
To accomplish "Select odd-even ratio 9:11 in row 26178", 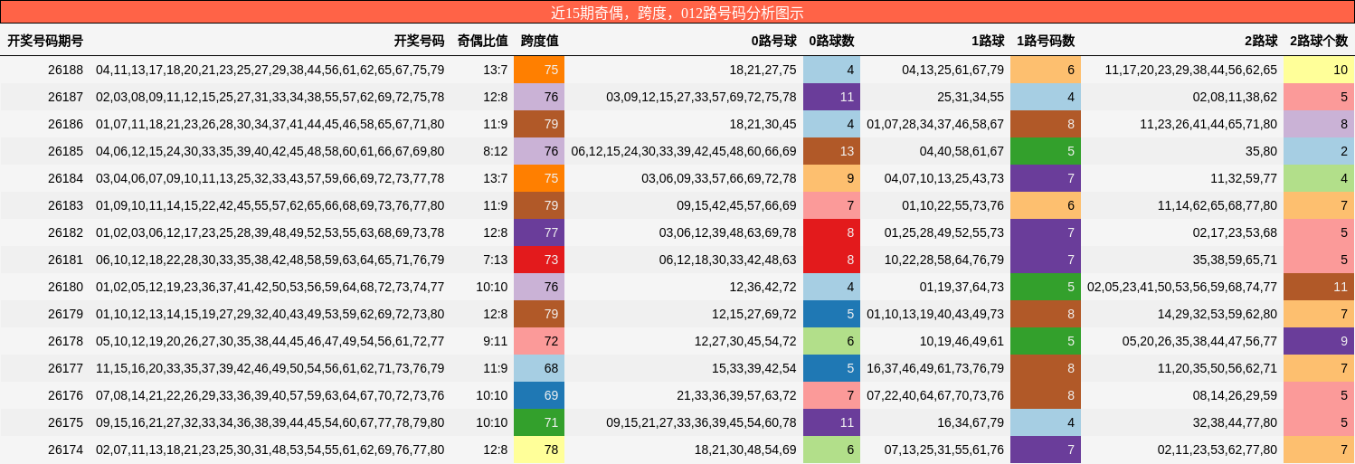I will point(495,341).
